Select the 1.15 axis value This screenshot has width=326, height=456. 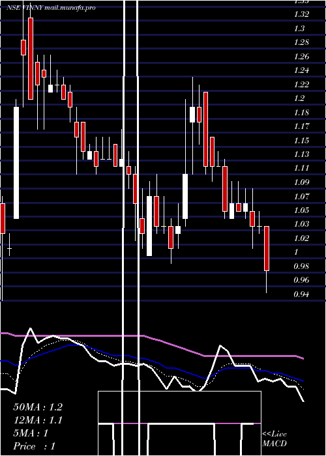pos(301,141)
